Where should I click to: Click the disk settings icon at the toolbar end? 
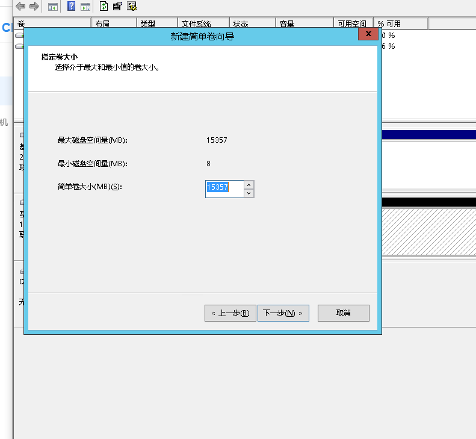point(132,7)
